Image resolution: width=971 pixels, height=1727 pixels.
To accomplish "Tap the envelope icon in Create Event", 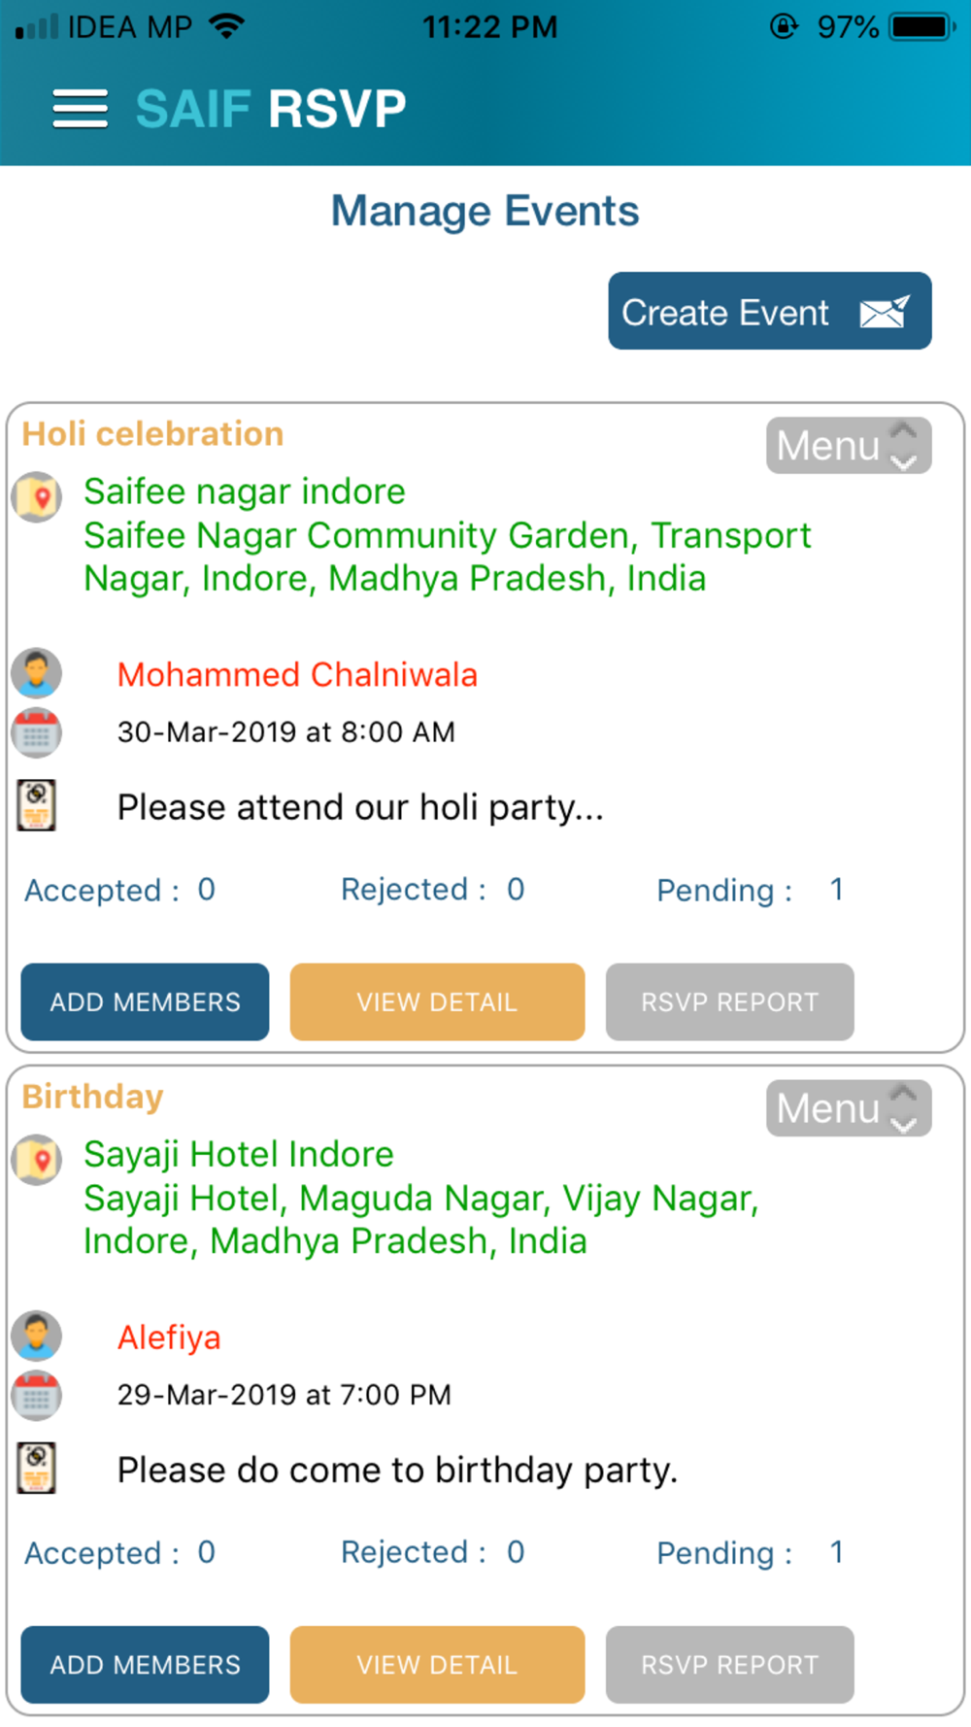I will tap(885, 312).
